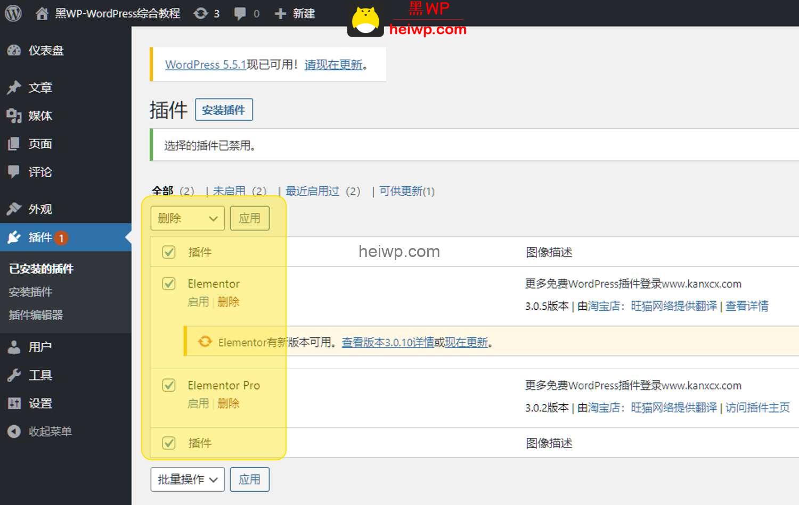
Task: Click 淘宝店：旺猫网络提供翻译 link in Elementor row
Action: [x=653, y=306]
